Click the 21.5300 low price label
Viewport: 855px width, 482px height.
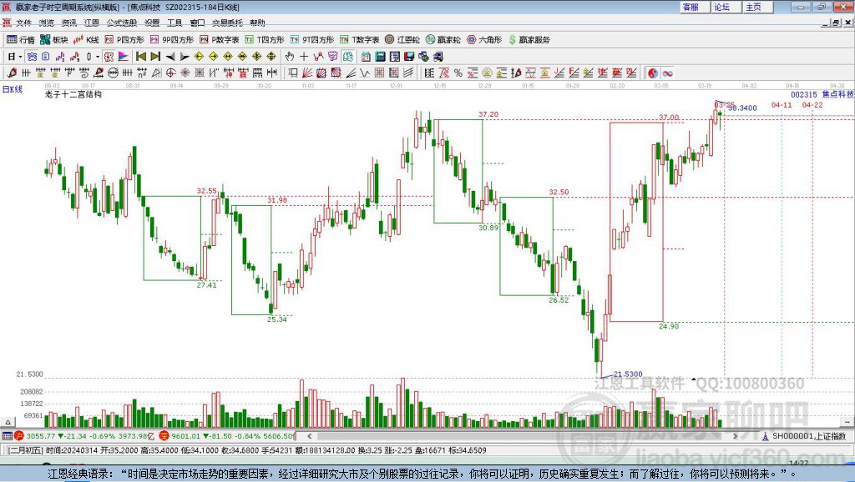point(628,374)
